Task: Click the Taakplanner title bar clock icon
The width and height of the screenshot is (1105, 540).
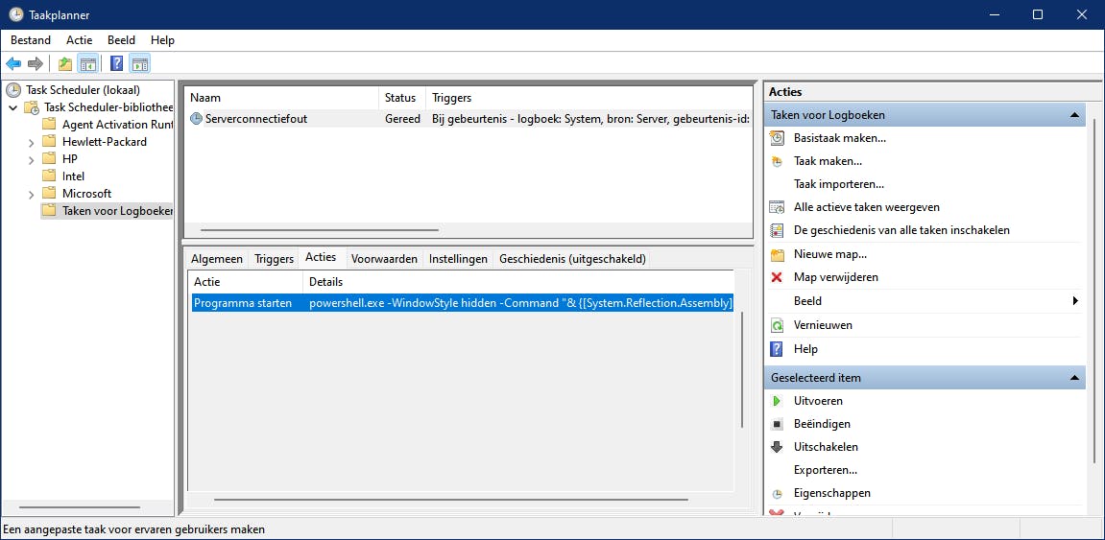Action: [x=15, y=14]
